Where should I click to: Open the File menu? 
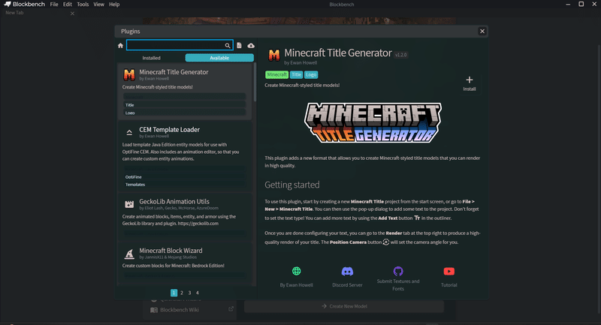coord(54,5)
